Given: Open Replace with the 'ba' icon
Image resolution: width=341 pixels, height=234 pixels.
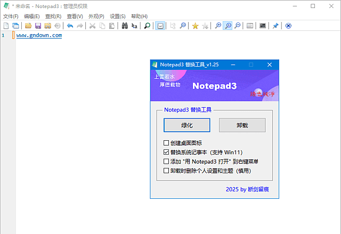Looking at the screenshot, I should [134, 26].
